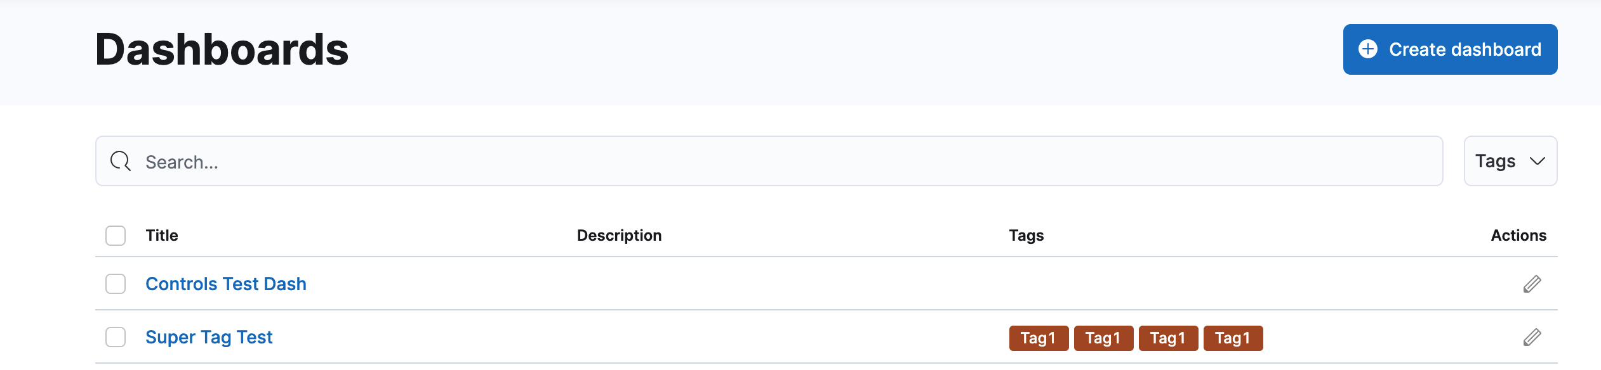Image resolution: width=1601 pixels, height=370 pixels.
Task: Select the last Tag1 badge on Super Tag Test
Action: point(1232,338)
